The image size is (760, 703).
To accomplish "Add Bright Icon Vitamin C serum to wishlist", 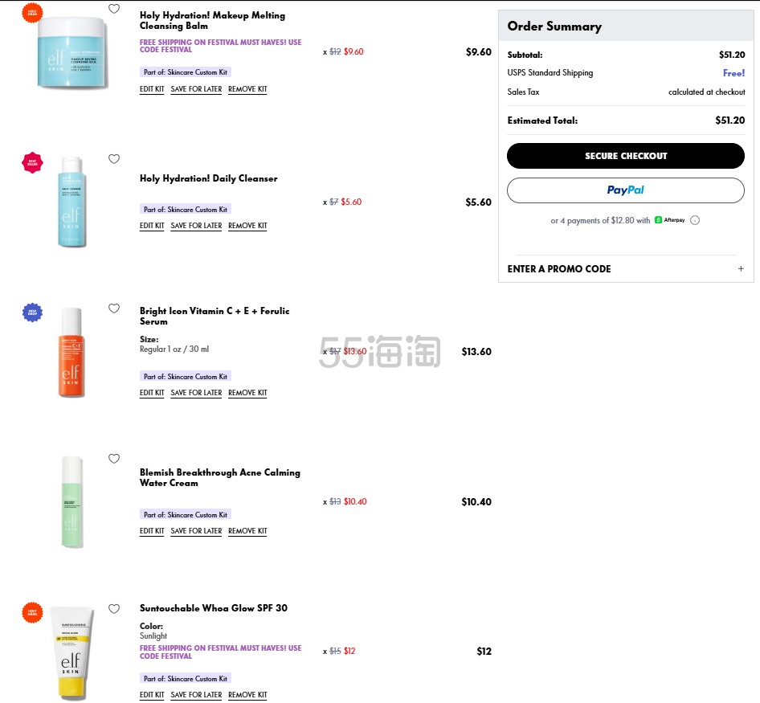I will pos(114,309).
